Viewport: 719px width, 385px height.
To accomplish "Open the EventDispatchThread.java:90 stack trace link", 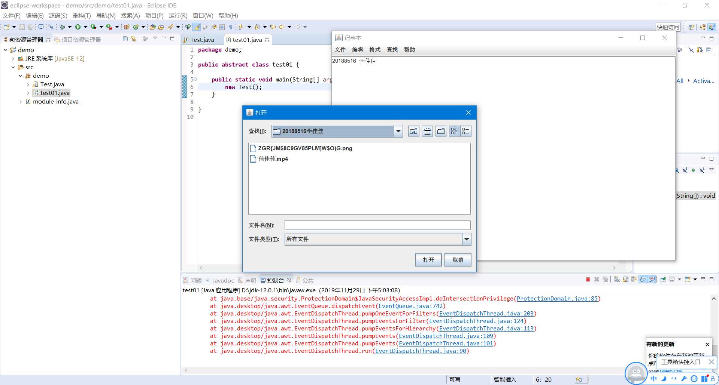I will click(x=421, y=351).
